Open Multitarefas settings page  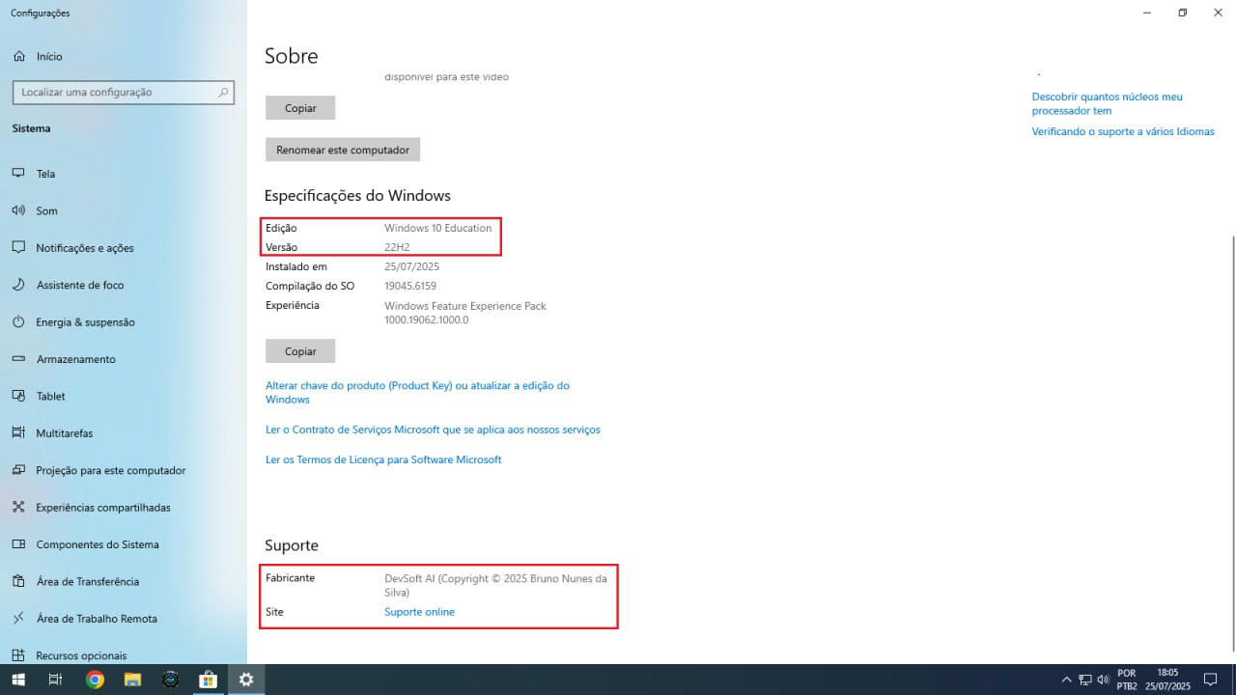(x=64, y=433)
